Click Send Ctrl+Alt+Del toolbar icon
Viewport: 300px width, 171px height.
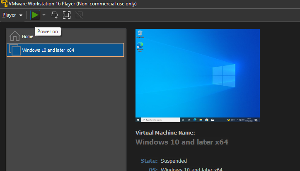54,15
